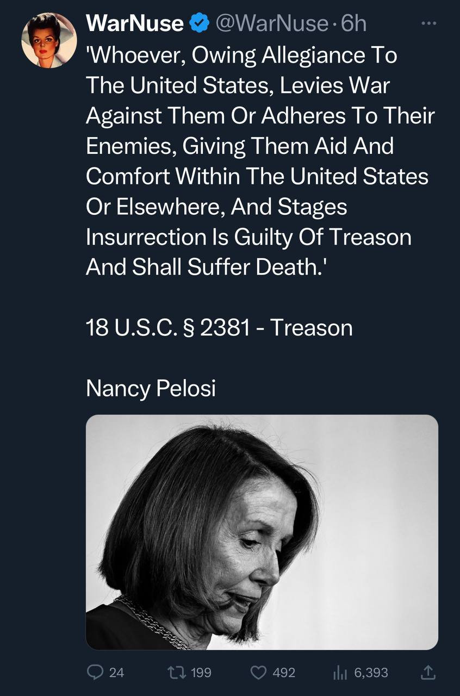
Task: Click the view count 6,393
Action: pyautogui.click(x=371, y=673)
